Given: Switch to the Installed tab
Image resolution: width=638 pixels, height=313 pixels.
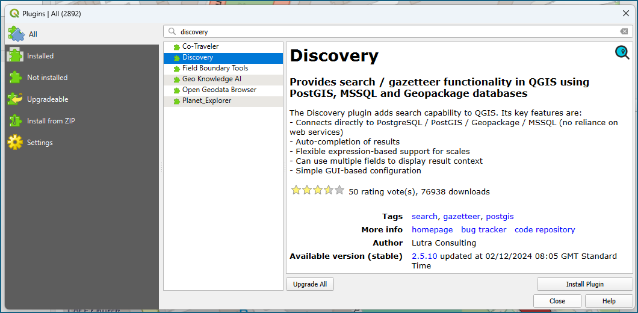Looking at the screenshot, I should (x=82, y=56).
